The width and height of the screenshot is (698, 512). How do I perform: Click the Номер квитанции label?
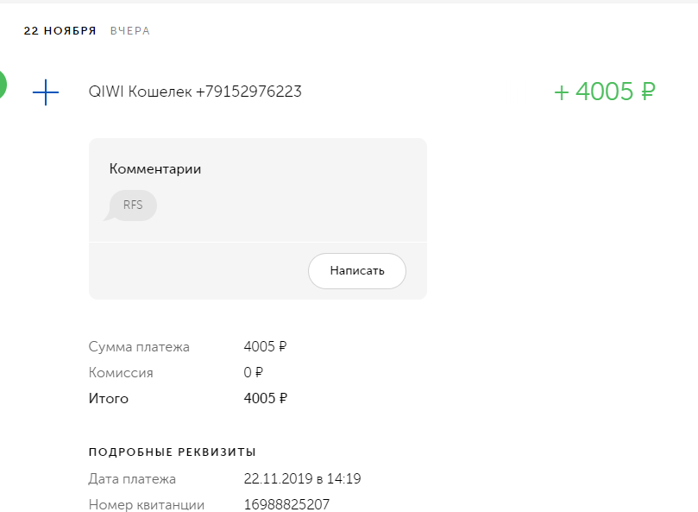pos(147,504)
